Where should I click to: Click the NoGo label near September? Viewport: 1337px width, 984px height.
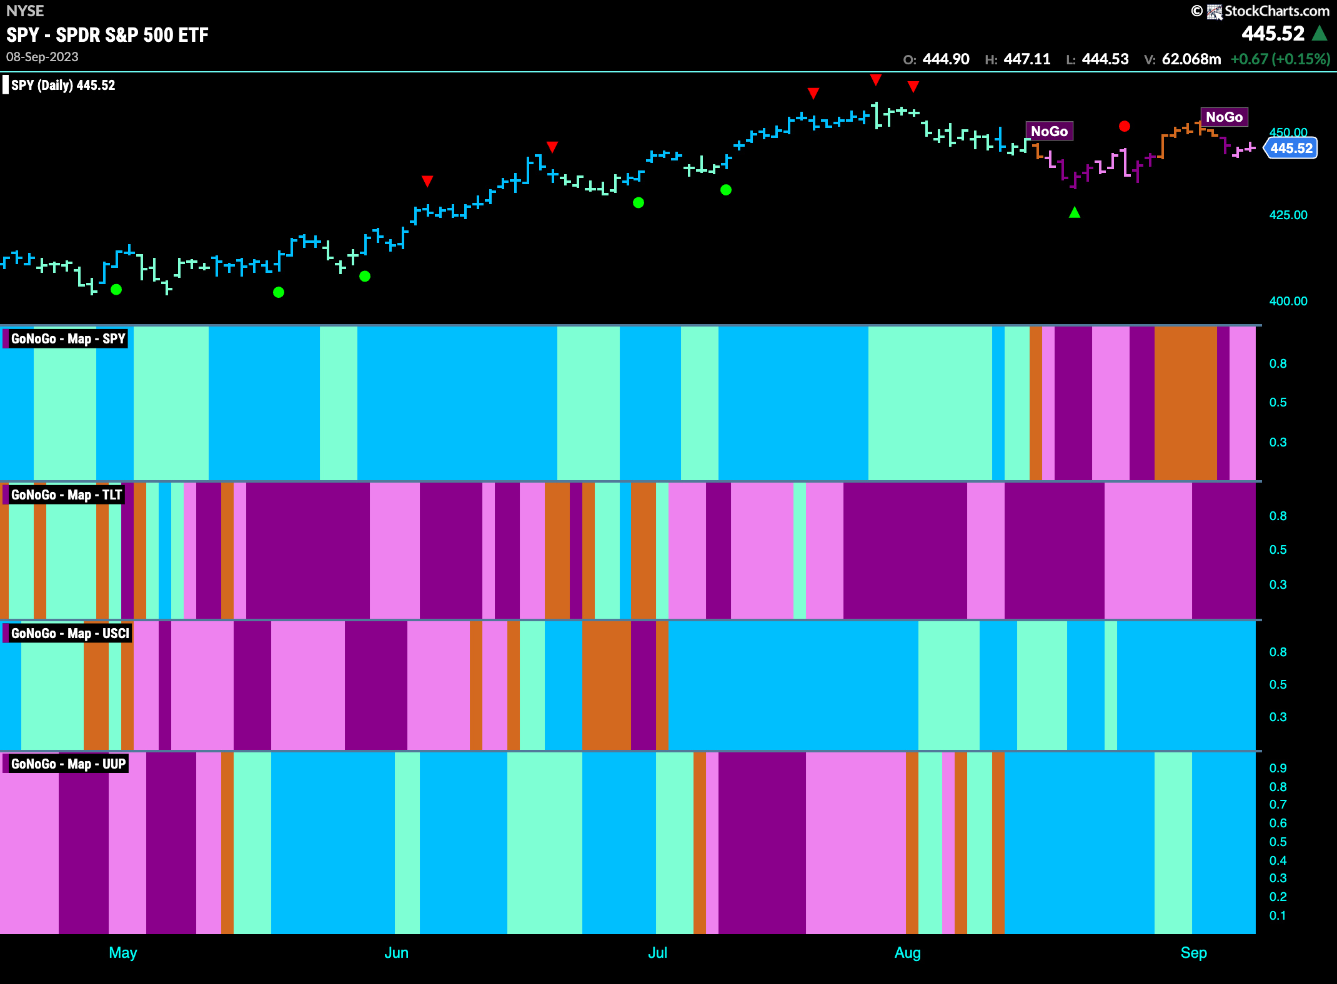1225,117
